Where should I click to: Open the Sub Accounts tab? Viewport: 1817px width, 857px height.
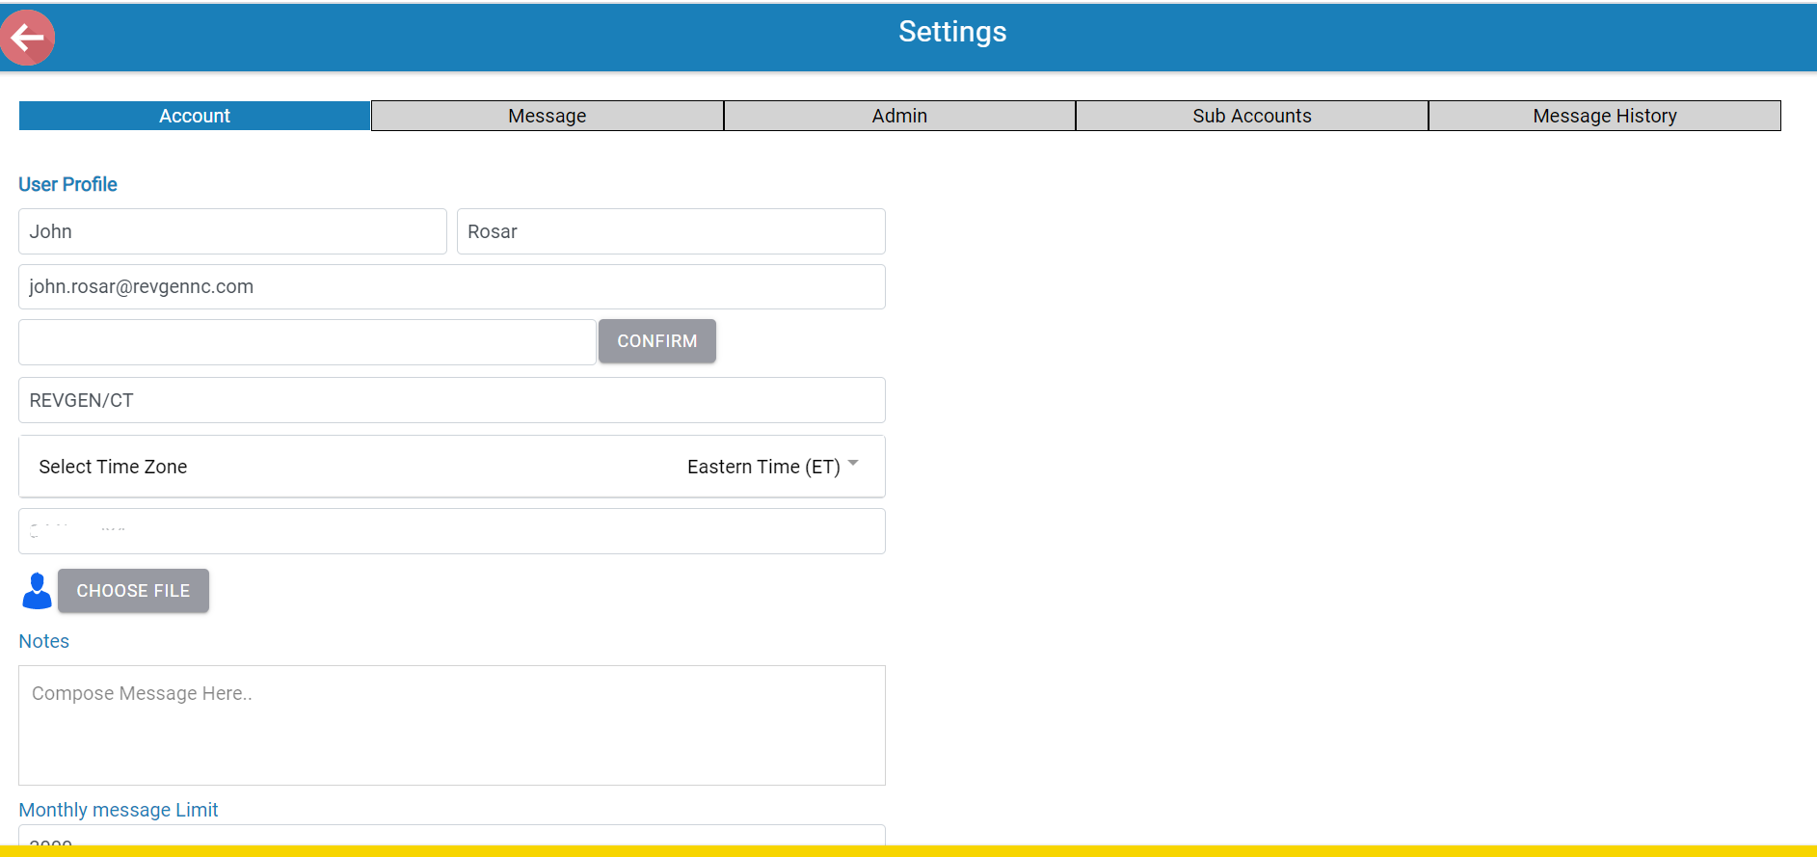point(1251,116)
